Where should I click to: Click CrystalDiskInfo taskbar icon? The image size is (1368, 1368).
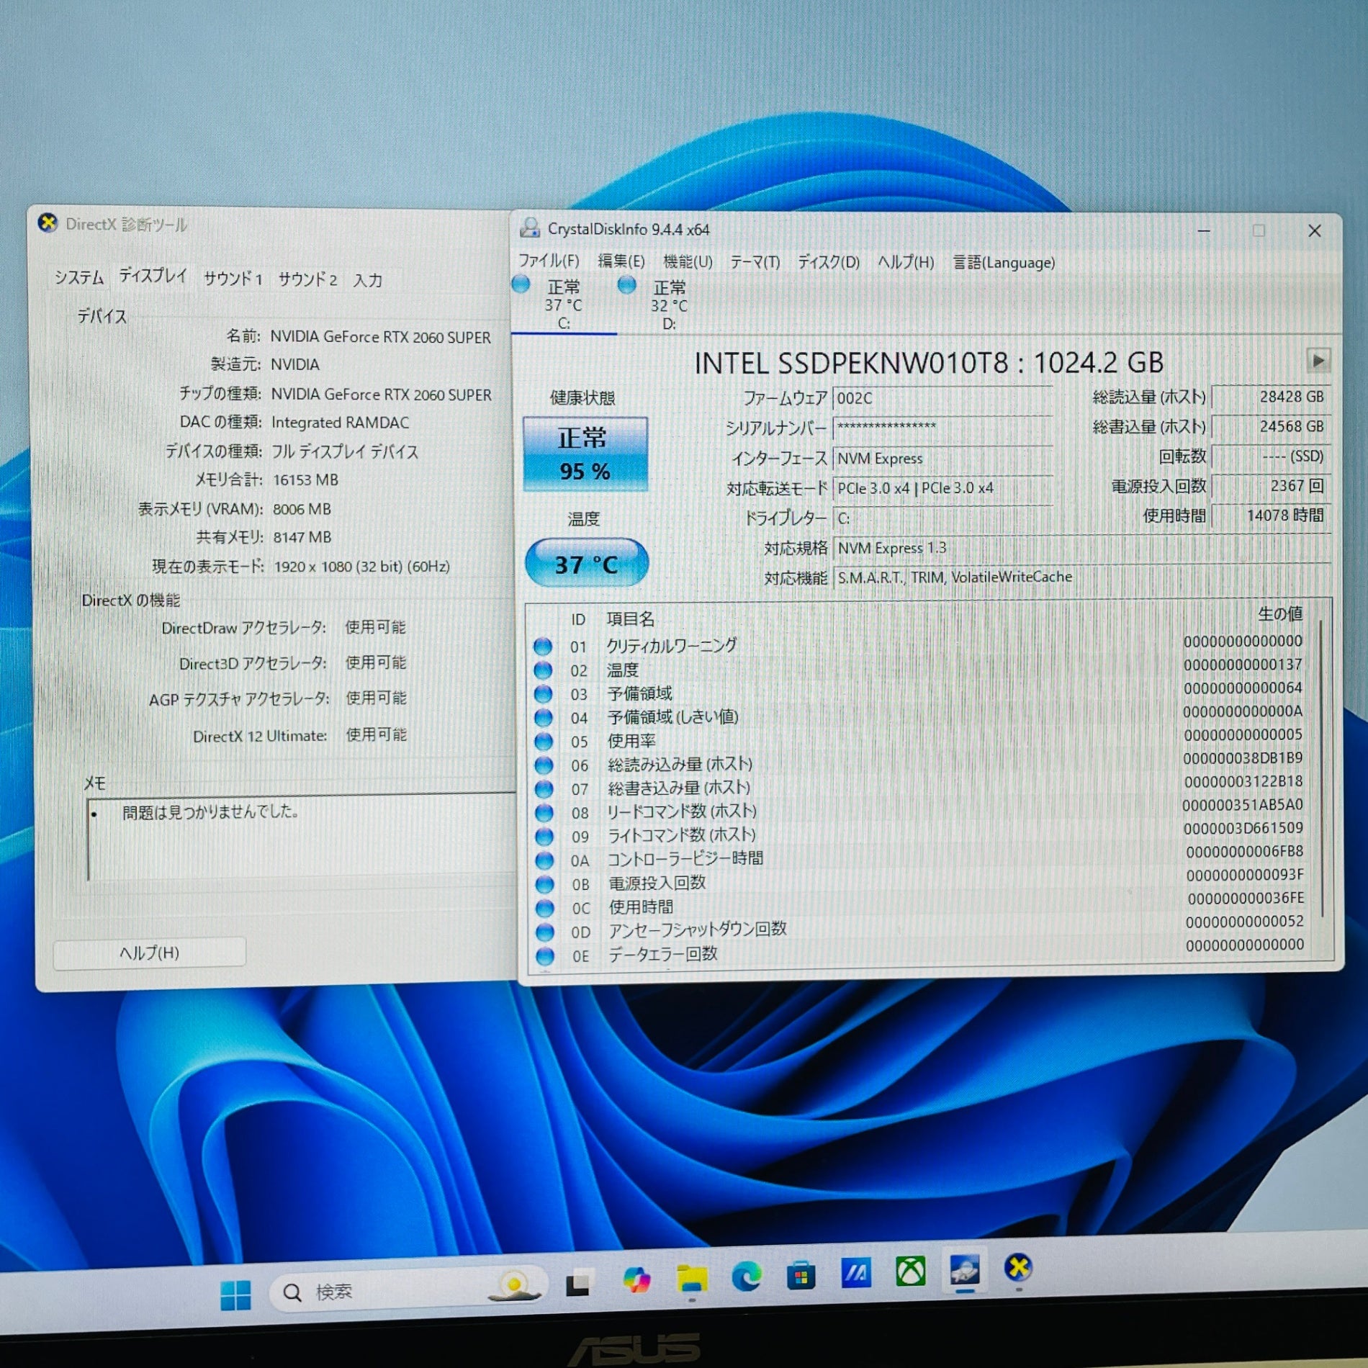pos(964,1271)
